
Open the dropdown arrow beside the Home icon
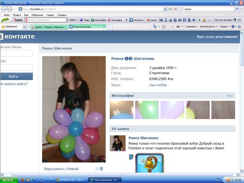click(x=159, y=27)
